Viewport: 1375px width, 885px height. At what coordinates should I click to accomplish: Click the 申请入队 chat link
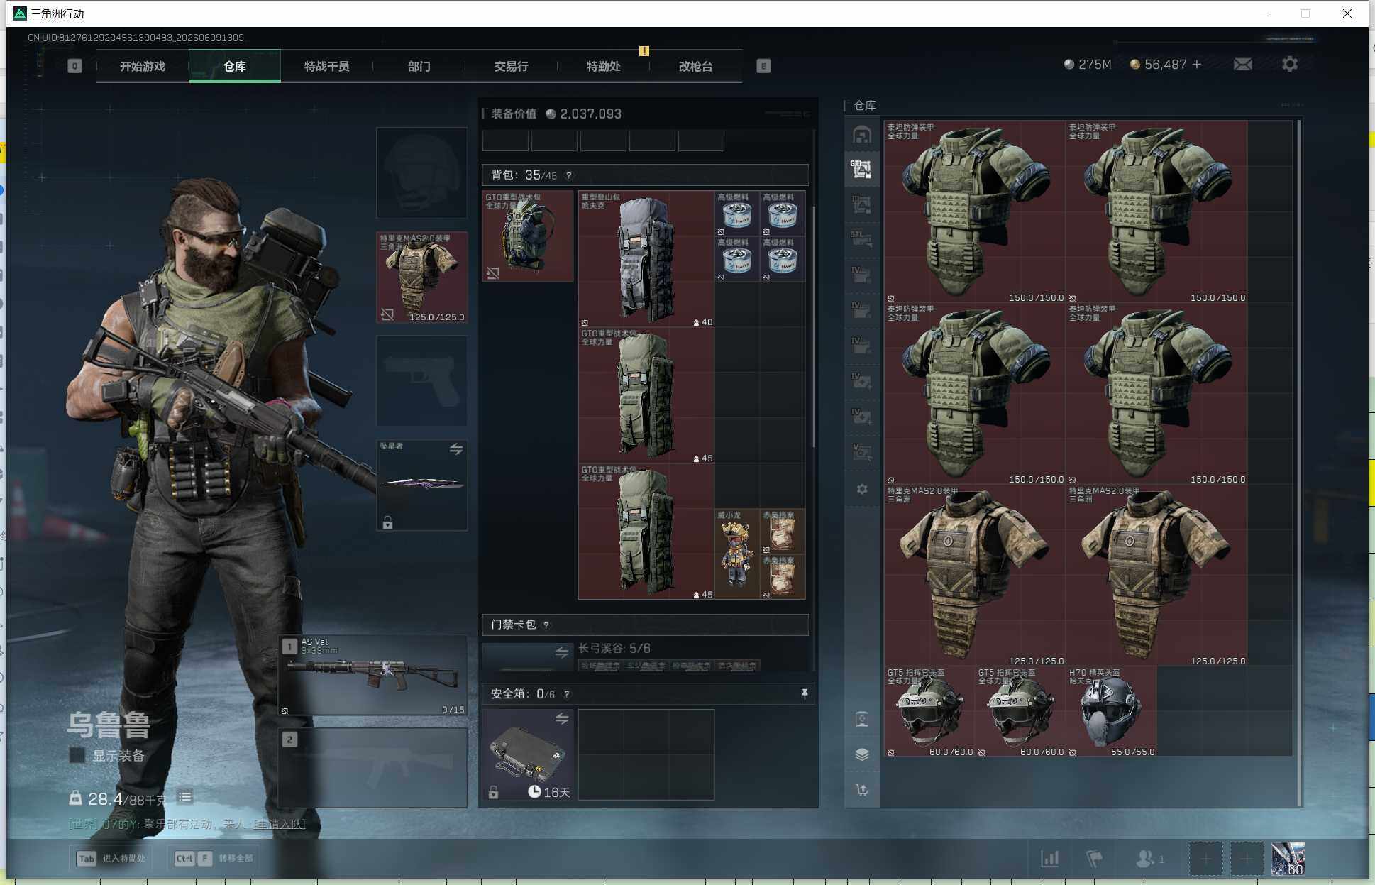point(280,824)
